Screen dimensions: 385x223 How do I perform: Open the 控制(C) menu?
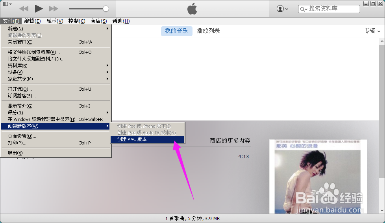(77, 21)
